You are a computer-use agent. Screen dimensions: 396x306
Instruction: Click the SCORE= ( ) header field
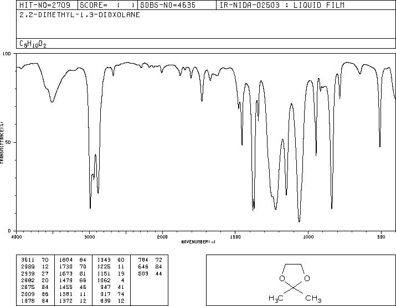pos(107,5)
